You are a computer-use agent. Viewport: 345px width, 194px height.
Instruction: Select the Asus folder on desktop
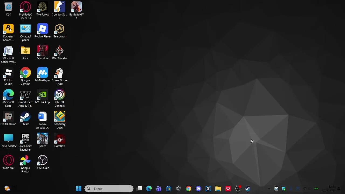point(25,53)
